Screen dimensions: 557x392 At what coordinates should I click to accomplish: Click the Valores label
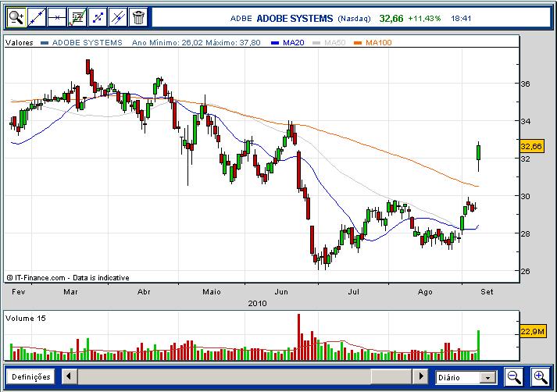(20, 43)
